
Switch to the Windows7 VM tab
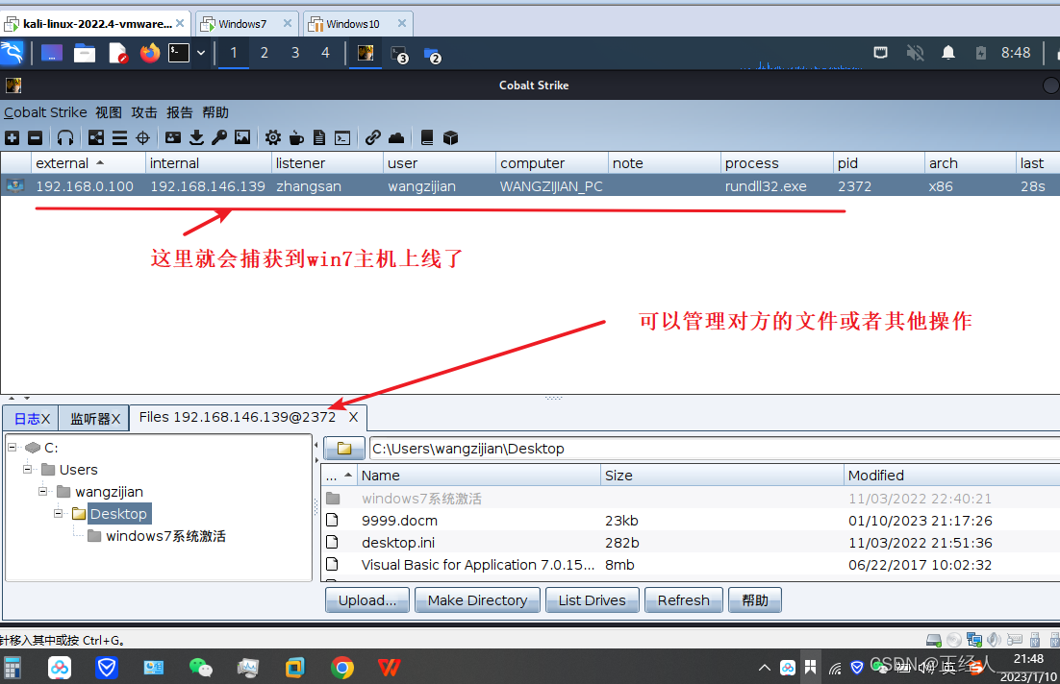click(x=242, y=24)
